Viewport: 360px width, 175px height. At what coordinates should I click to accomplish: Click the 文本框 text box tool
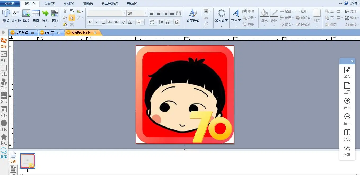(x=16, y=16)
